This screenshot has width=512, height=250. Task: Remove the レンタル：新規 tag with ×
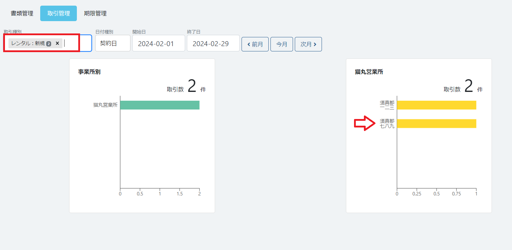point(57,43)
